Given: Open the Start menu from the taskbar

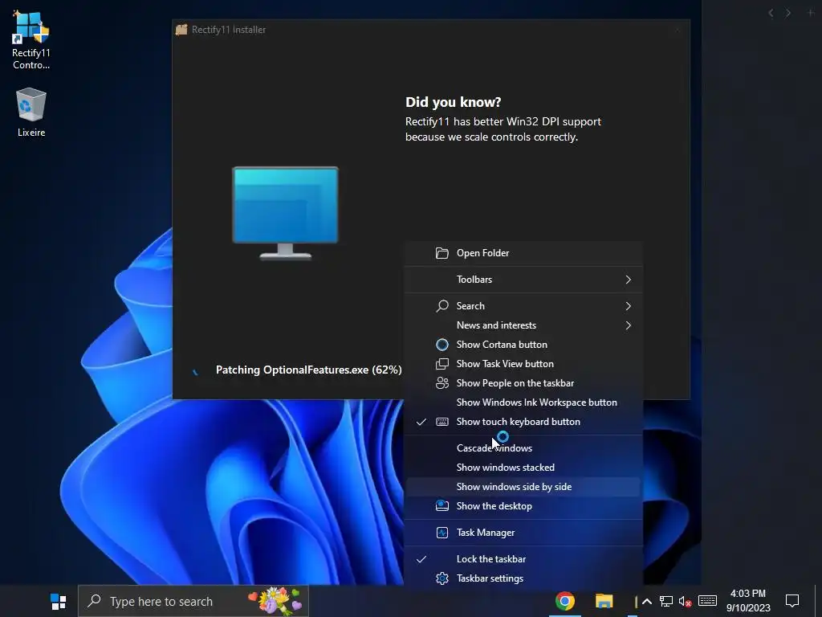Looking at the screenshot, I should (58, 601).
